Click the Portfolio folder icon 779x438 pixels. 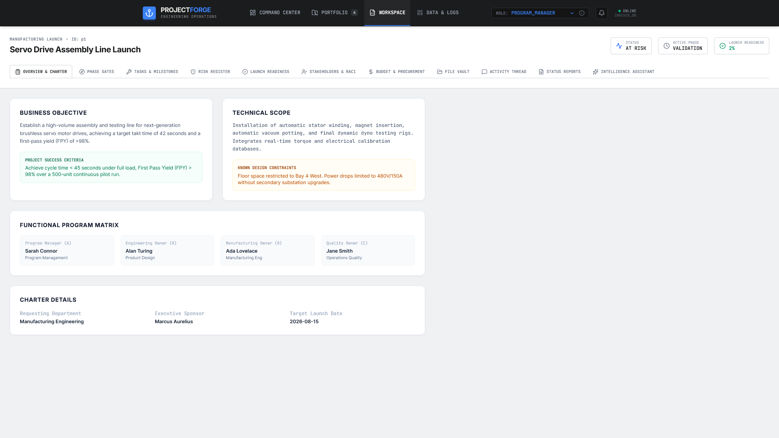[315, 13]
